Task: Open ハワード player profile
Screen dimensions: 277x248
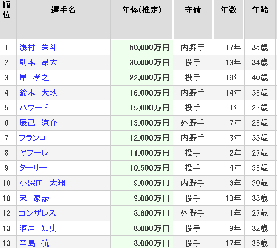Action: coord(34,108)
